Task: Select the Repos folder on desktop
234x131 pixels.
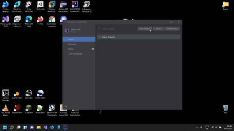Action: (226, 6)
